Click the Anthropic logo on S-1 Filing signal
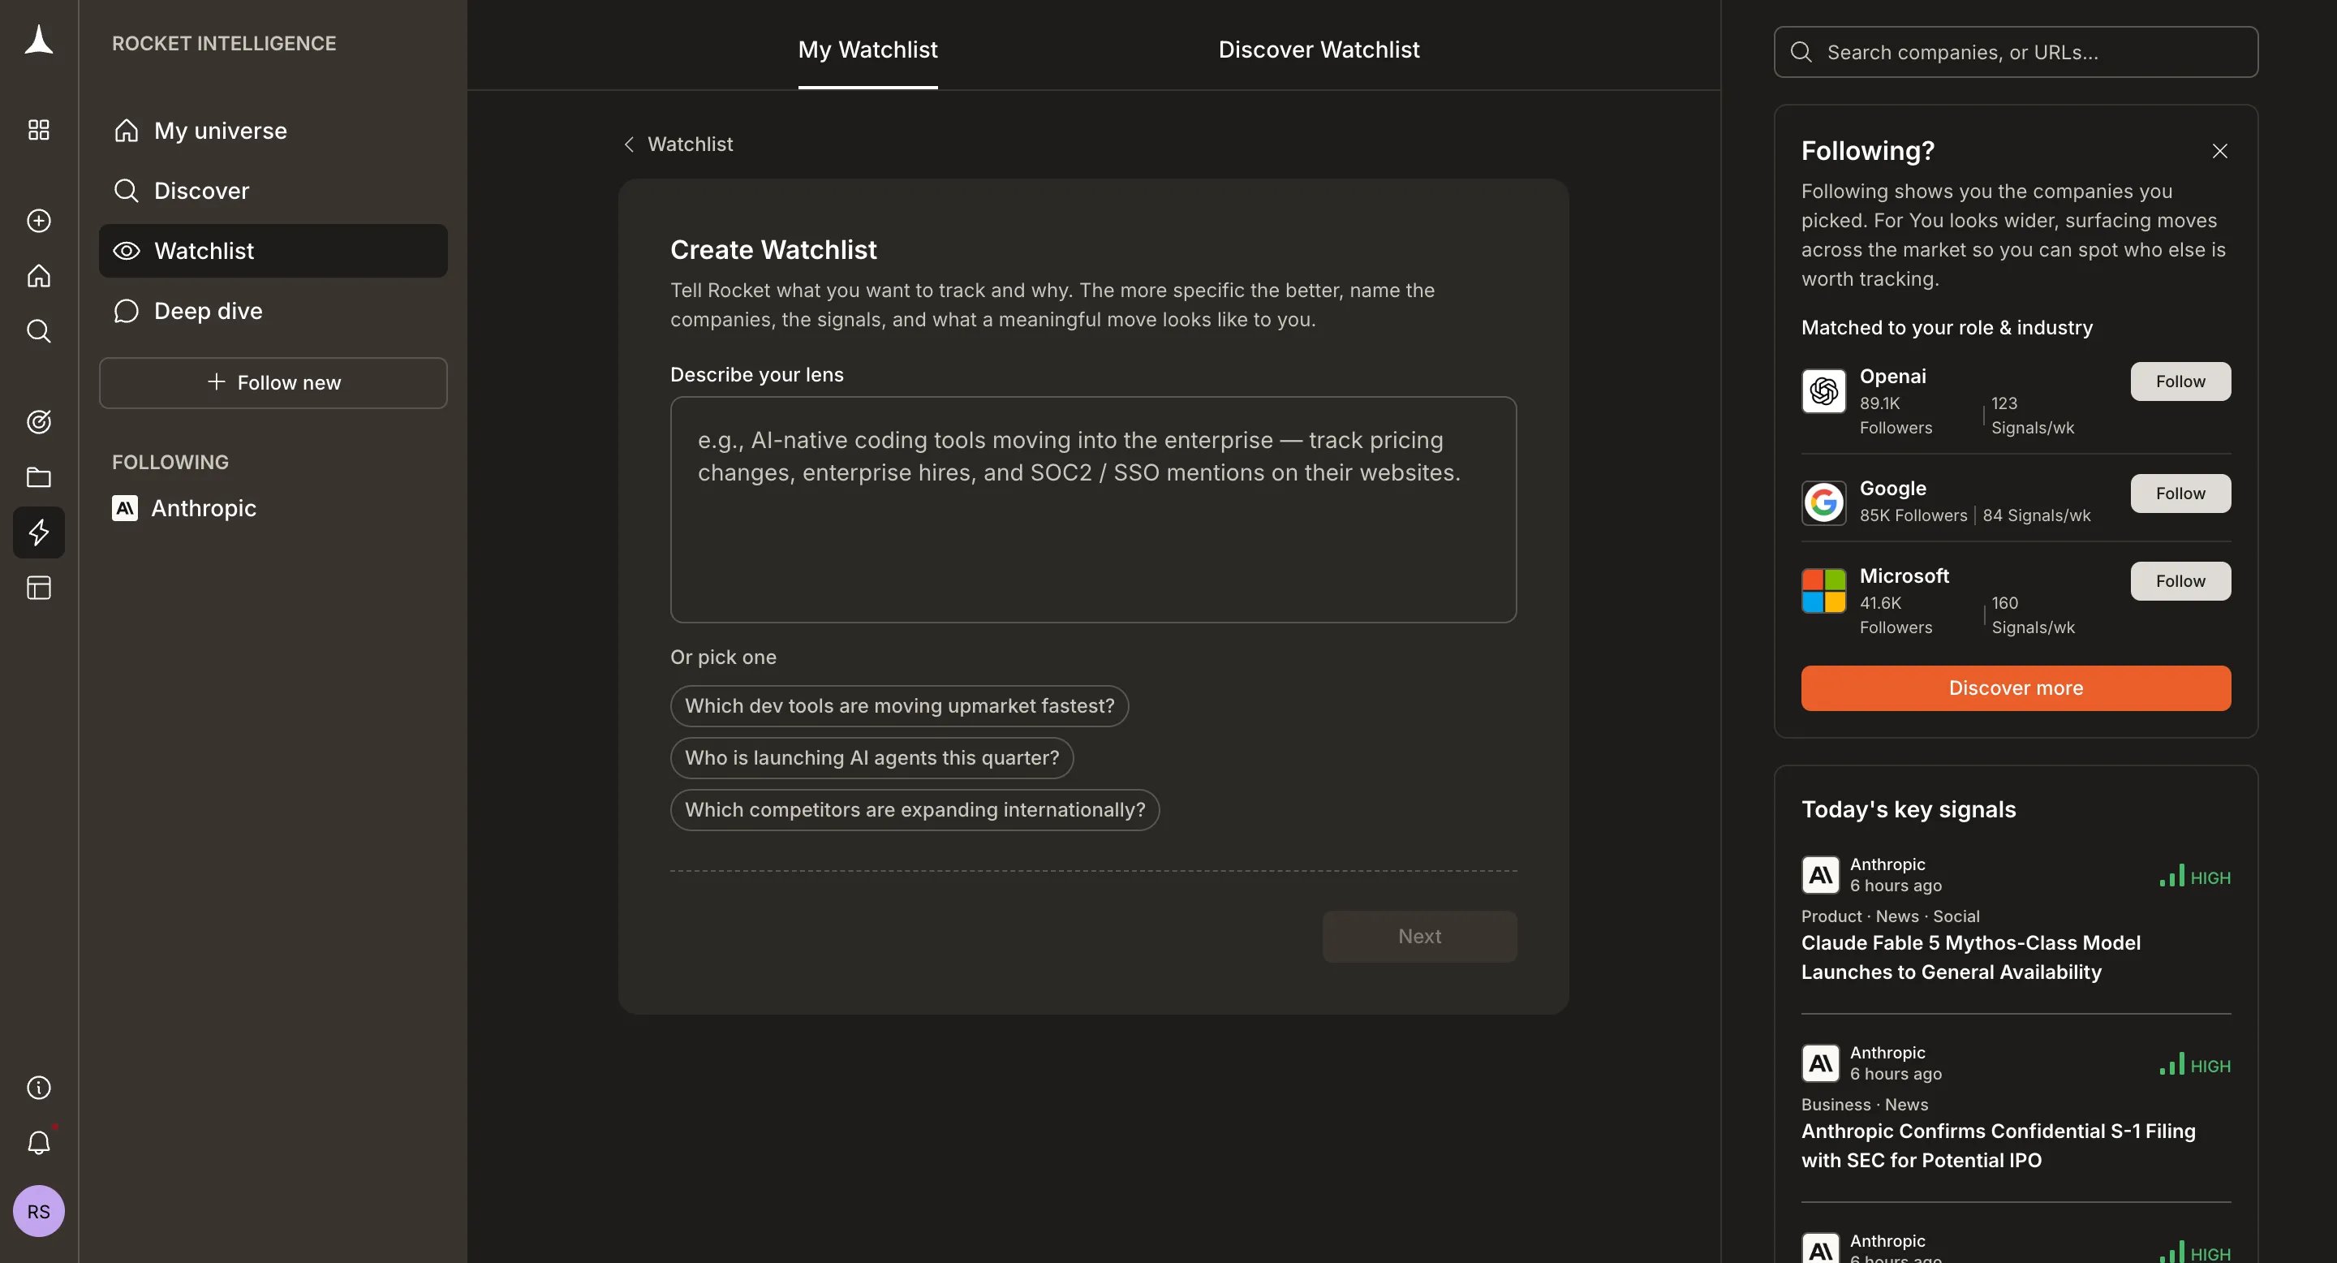 [x=1820, y=1063]
